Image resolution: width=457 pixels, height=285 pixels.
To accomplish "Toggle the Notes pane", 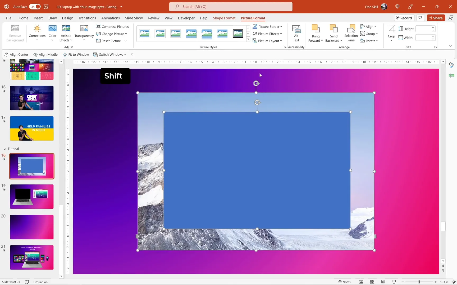I will click(344, 282).
